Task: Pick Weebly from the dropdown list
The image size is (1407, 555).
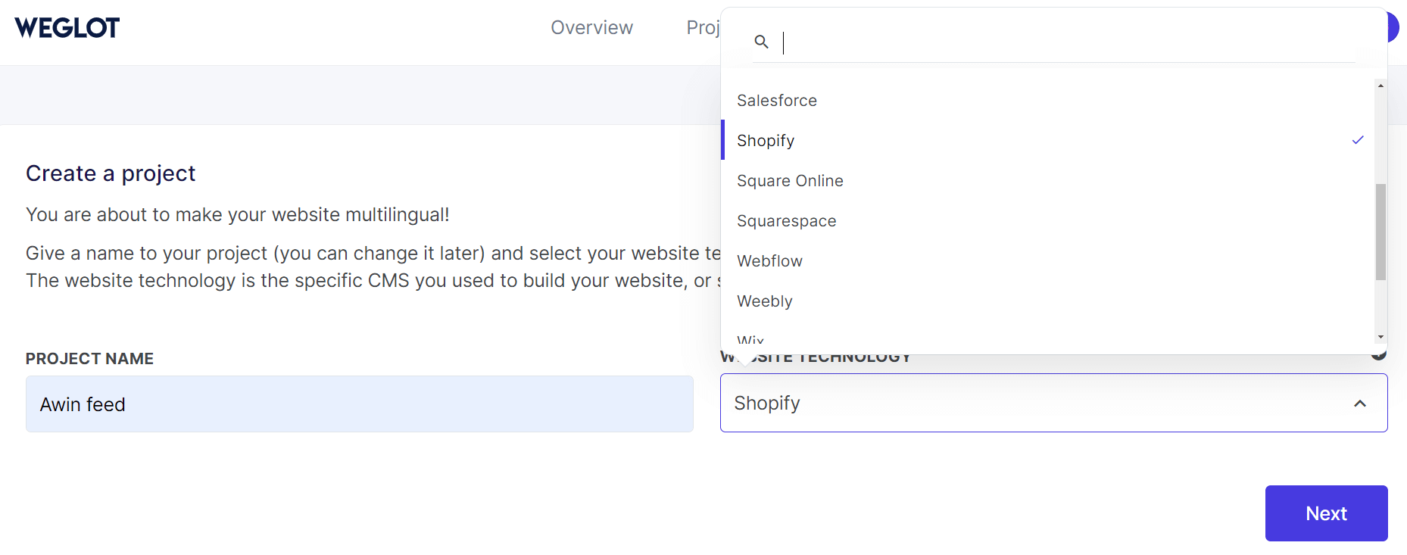Action: click(x=1048, y=301)
